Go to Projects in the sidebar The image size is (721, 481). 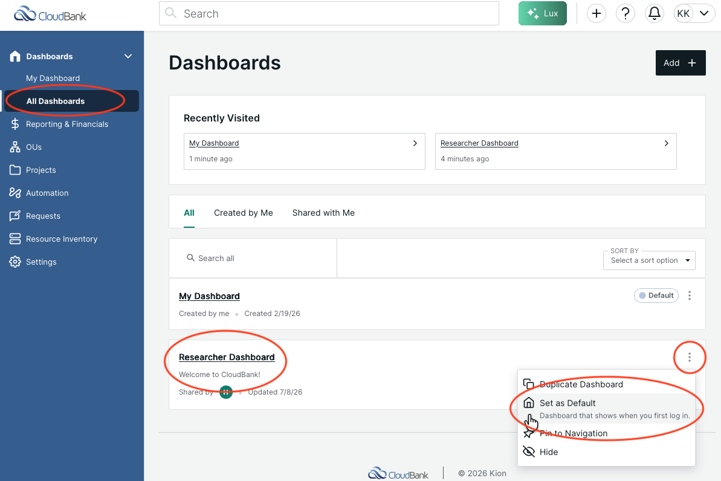[x=41, y=170]
